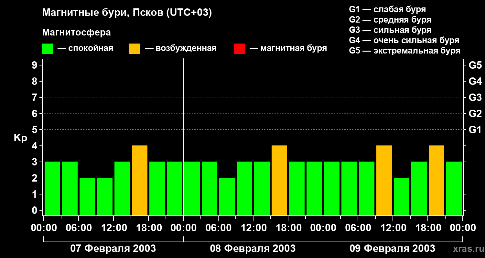Viewport: 485px width, 258px height.
Task: Click the last orange bar on 09 February
Action: click(436, 180)
